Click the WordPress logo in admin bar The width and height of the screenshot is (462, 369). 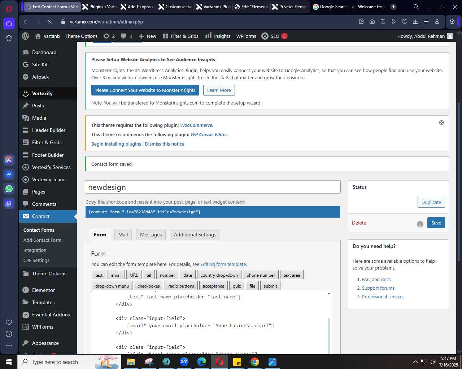click(x=25, y=36)
